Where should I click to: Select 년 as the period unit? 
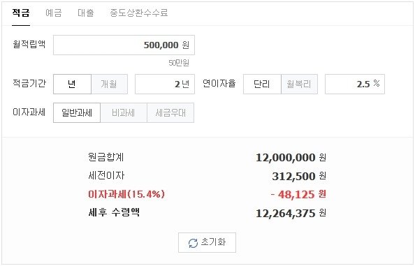(72, 84)
